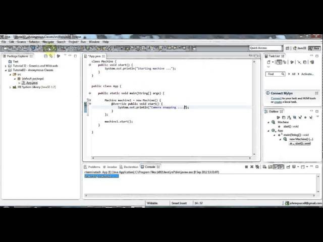Open Package Explorer view menu arrow

click(x=65, y=55)
